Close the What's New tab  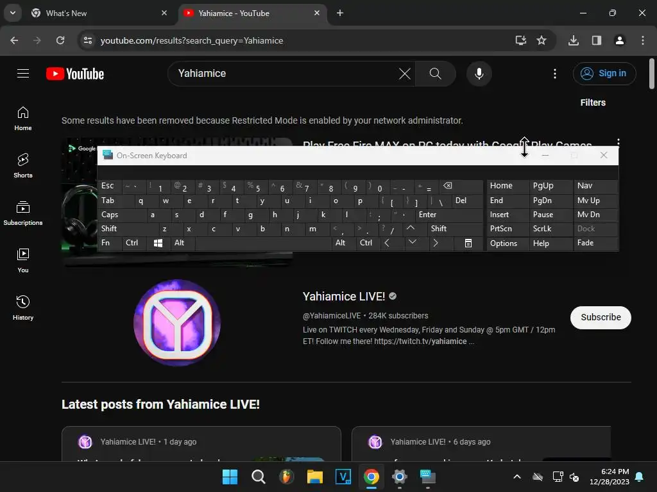(x=164, y=13)
